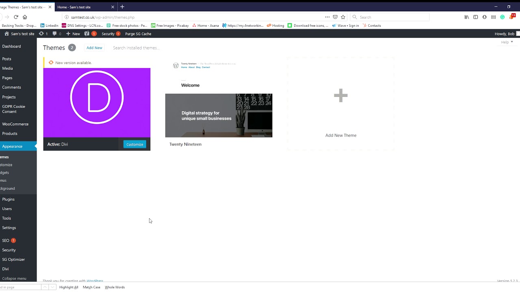Open Media in the sidebar
Screen dimensions: 520x292
tap(7, 68)
